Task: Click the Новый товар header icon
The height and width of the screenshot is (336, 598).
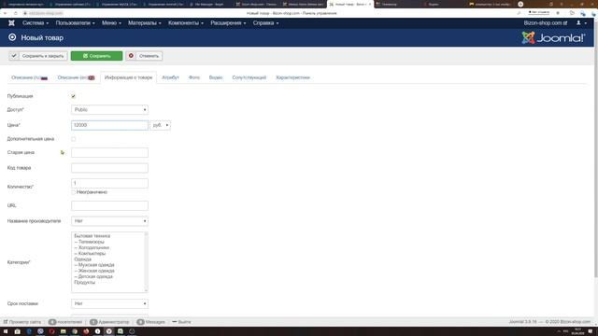Action: [x=12, y=37]
